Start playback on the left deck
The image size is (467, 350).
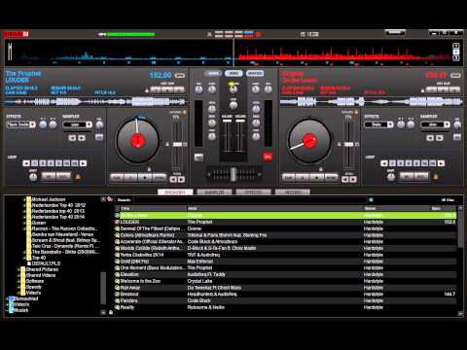(x=145, y=178)
